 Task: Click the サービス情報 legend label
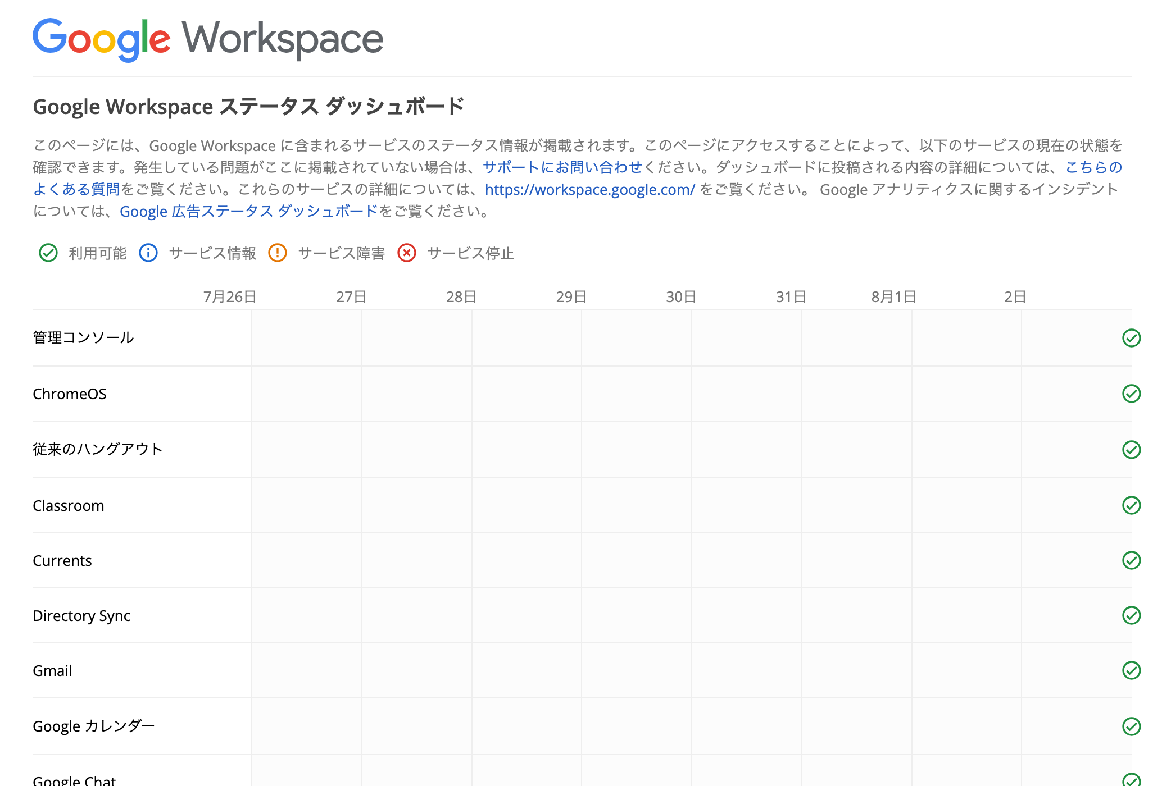pyautogui.click(x=212, y=253)
